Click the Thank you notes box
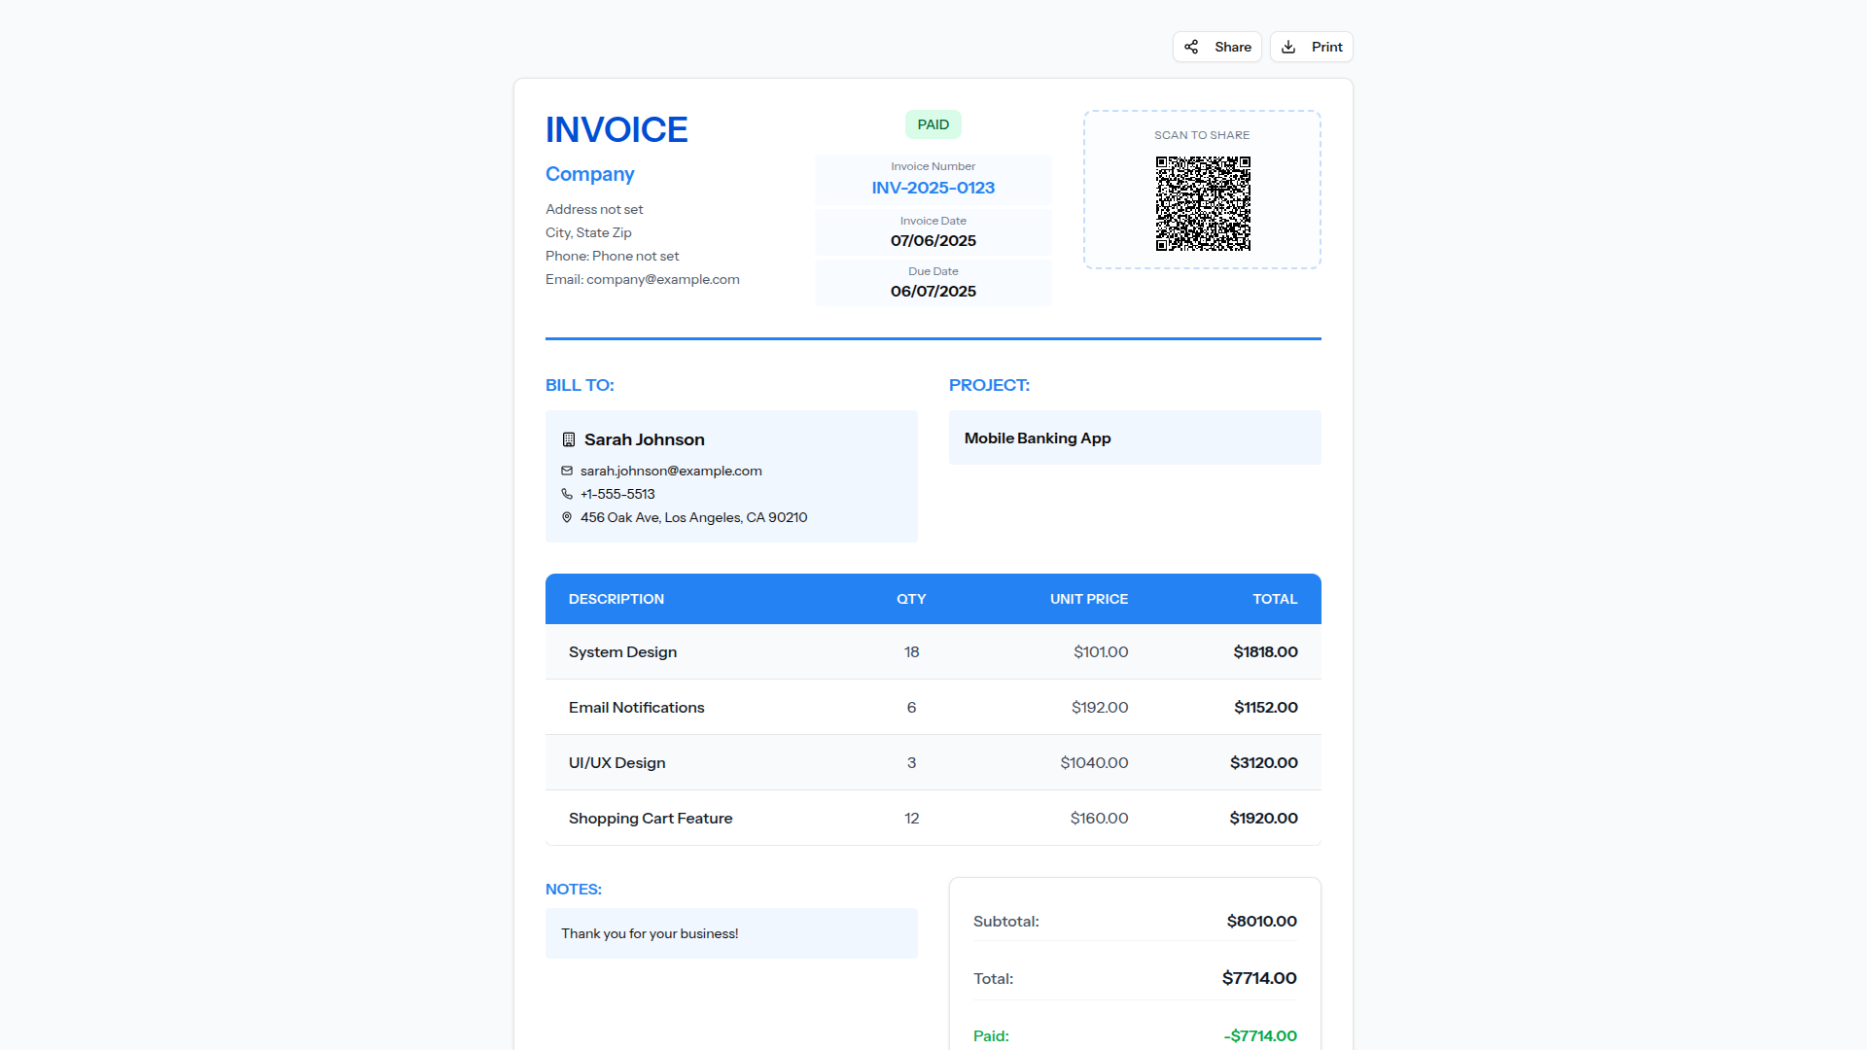 [730, 933]
